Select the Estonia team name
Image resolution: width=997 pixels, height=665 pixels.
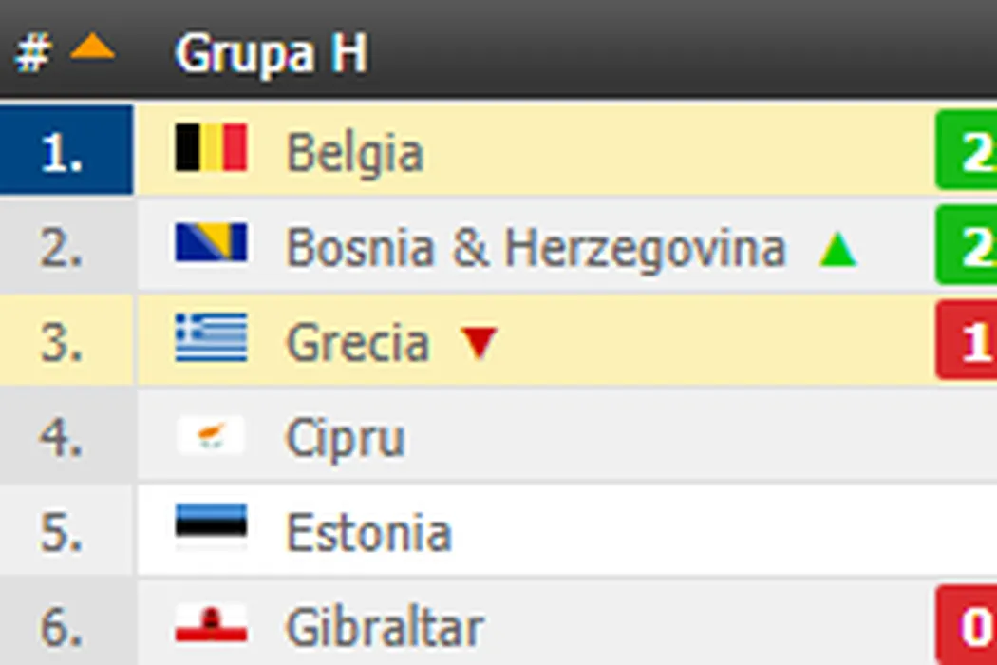368,532
